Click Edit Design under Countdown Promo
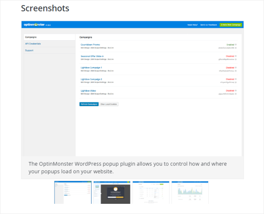264x214 pixels. [85, 48]
